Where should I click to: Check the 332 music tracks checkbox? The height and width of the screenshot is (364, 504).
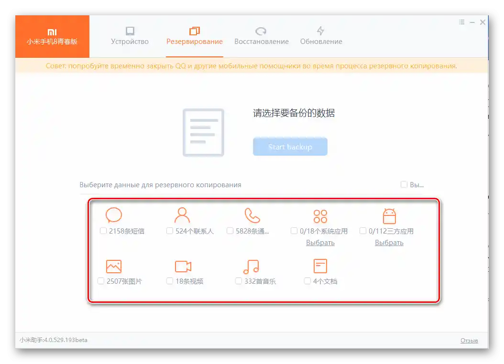pyautogui.click(x=239, y=281)
